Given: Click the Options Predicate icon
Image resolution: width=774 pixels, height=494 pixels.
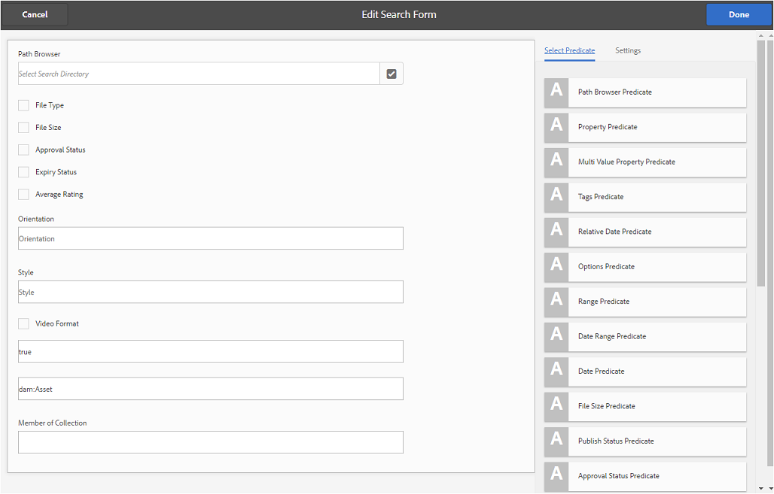Looking at the screenshot, I should [556, 266].
